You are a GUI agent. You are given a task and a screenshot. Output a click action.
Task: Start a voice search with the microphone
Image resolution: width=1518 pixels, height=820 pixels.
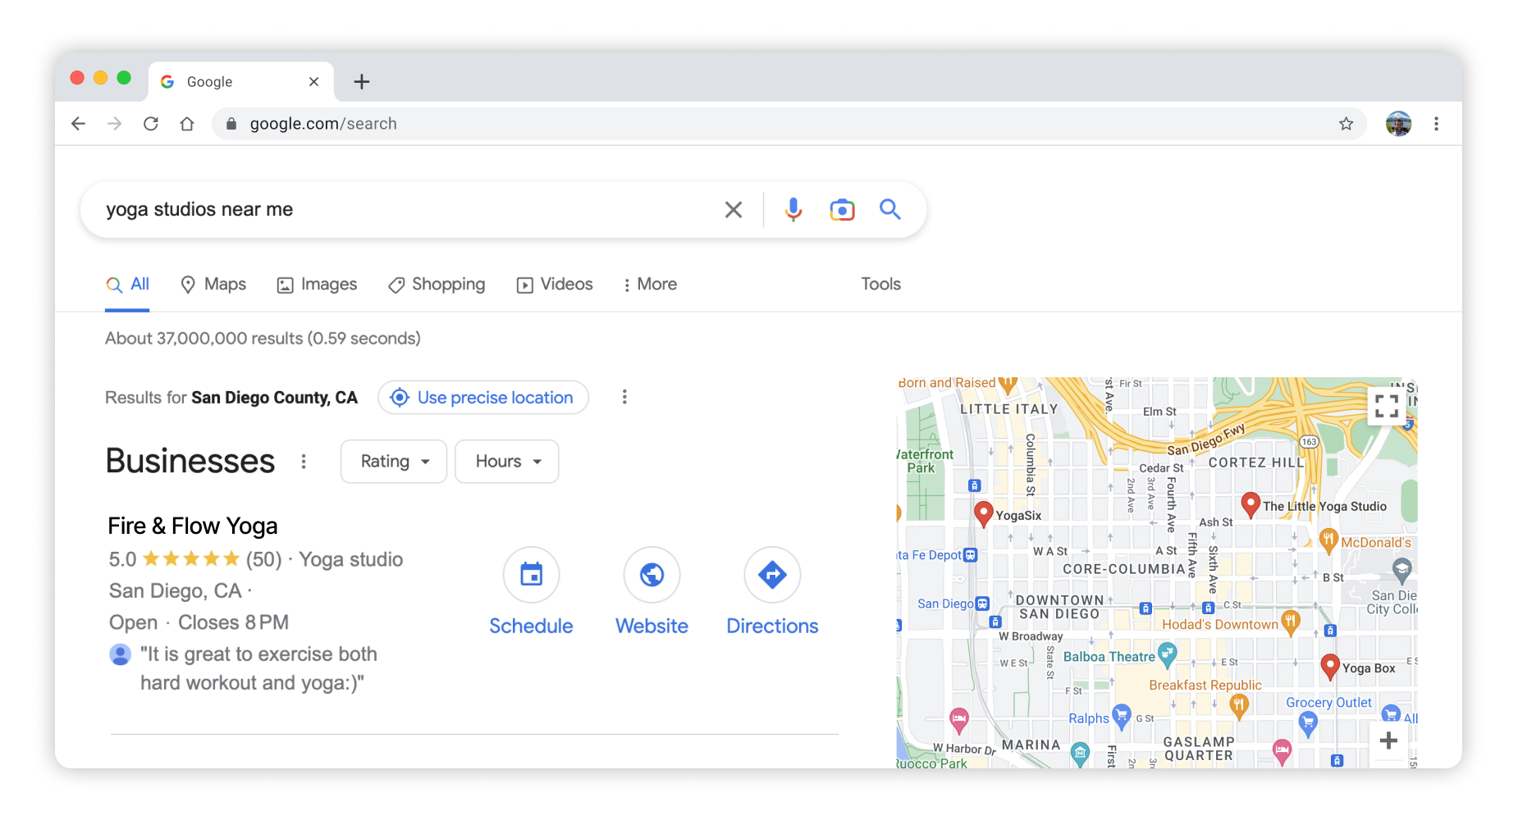click(x=792, y=209)
